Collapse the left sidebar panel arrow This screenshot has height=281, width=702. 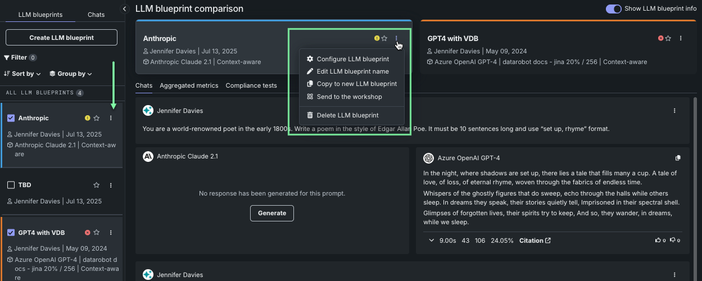(x=125, y=8)
